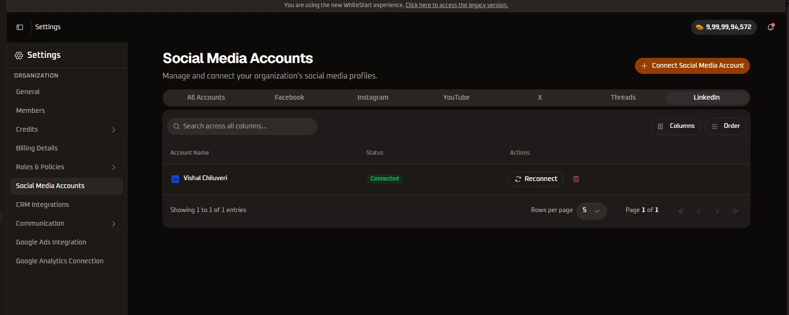Viewport: 789px width, 315px height.
Task: Switch to the YouTube tab
Action: [x=456, y=97]
